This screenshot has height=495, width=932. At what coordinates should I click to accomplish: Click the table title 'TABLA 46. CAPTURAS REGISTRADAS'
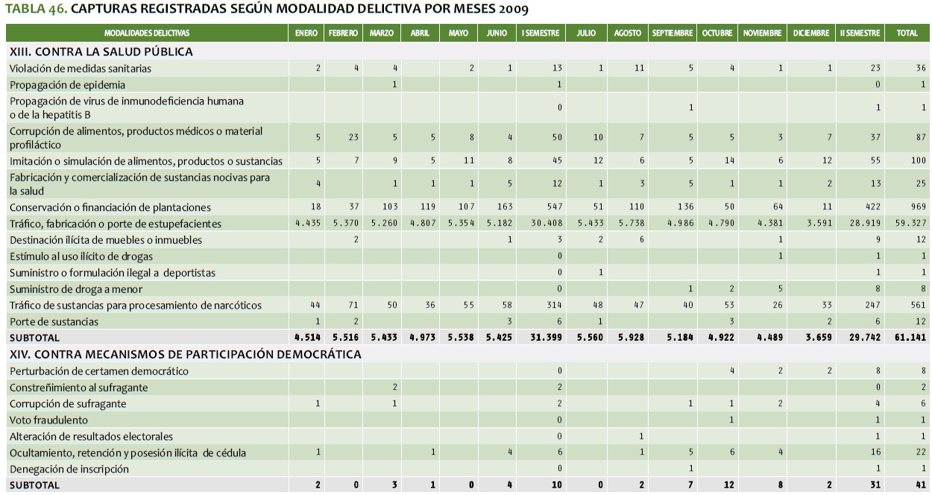tap(268, 9)
